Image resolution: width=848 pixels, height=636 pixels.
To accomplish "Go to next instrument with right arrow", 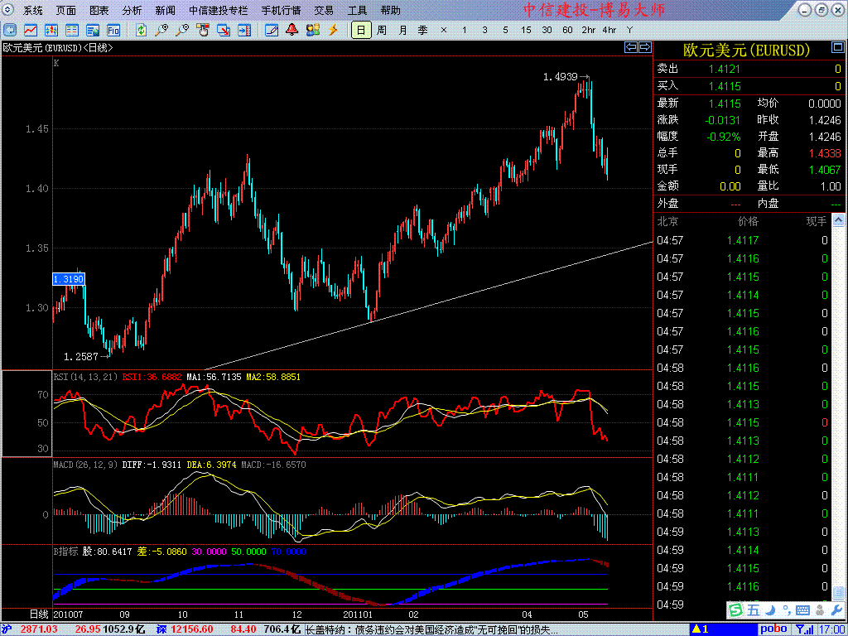I will (x=645, y=47).
